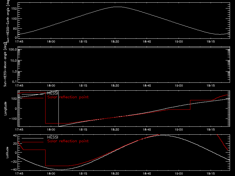Select the -100 tick label on Longitude plot
Screen dimensions: 235x176
pos(13,119)
